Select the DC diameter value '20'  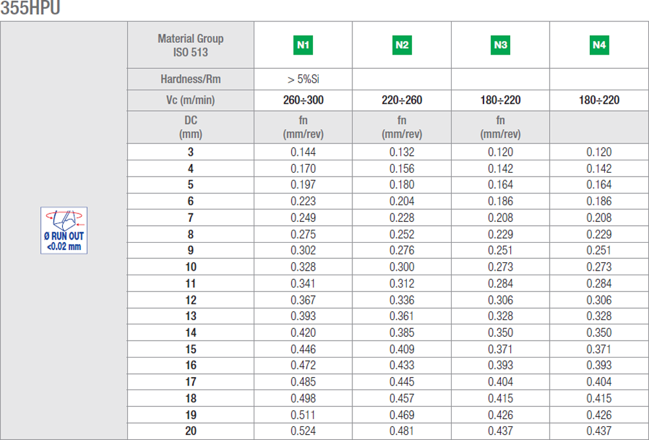(190, 431)
